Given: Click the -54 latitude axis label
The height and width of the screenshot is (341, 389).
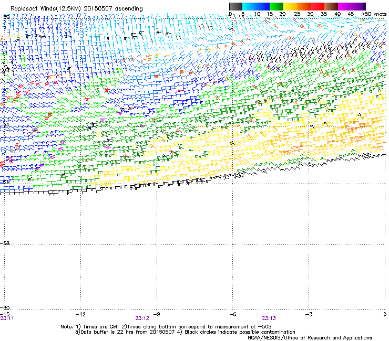Looking at the screenshot, I should (5, 125).
